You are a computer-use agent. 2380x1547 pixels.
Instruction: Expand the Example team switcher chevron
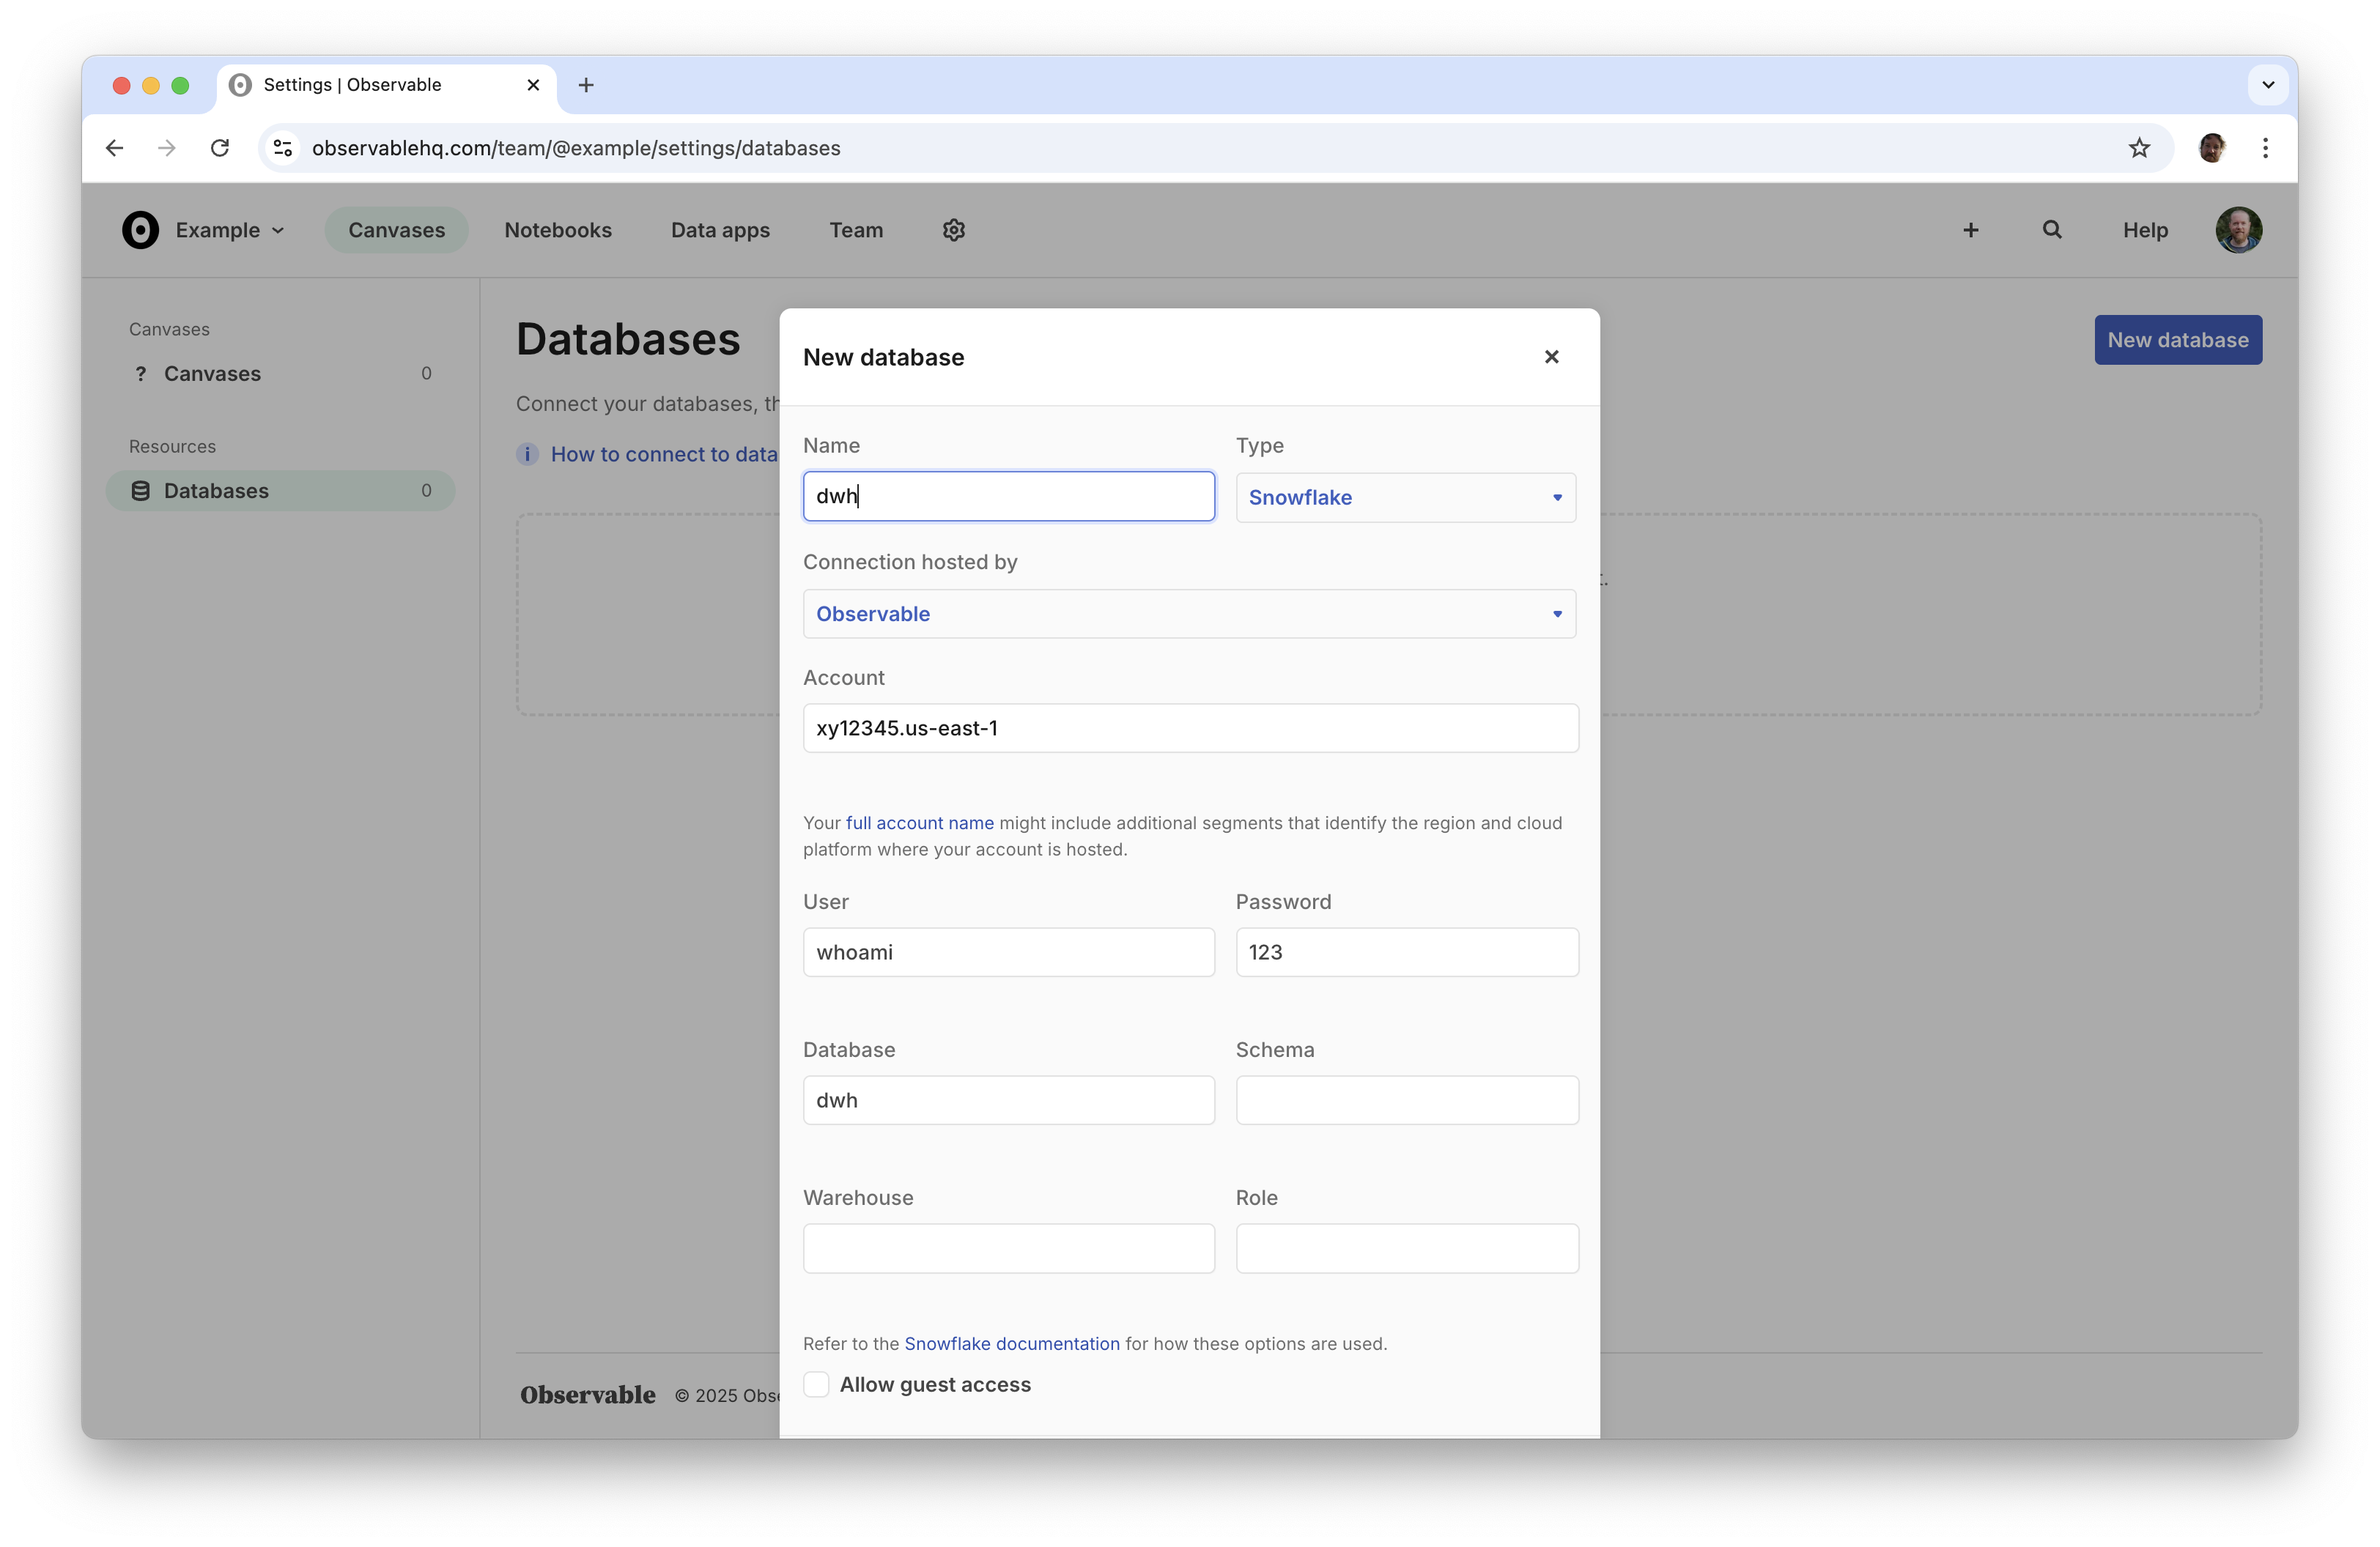click(x=277, y=230)
